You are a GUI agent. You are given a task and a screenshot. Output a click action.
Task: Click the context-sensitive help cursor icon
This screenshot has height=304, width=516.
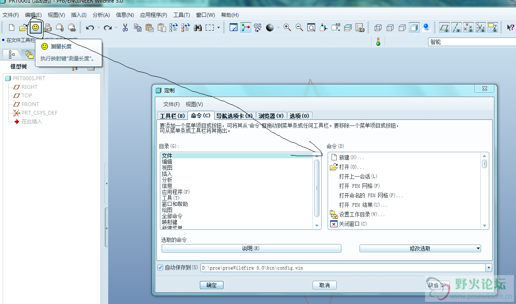point(510,28)
